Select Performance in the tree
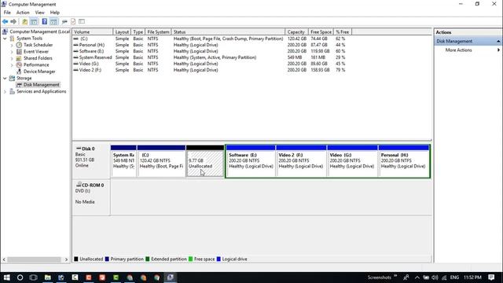 coord(36,64)
